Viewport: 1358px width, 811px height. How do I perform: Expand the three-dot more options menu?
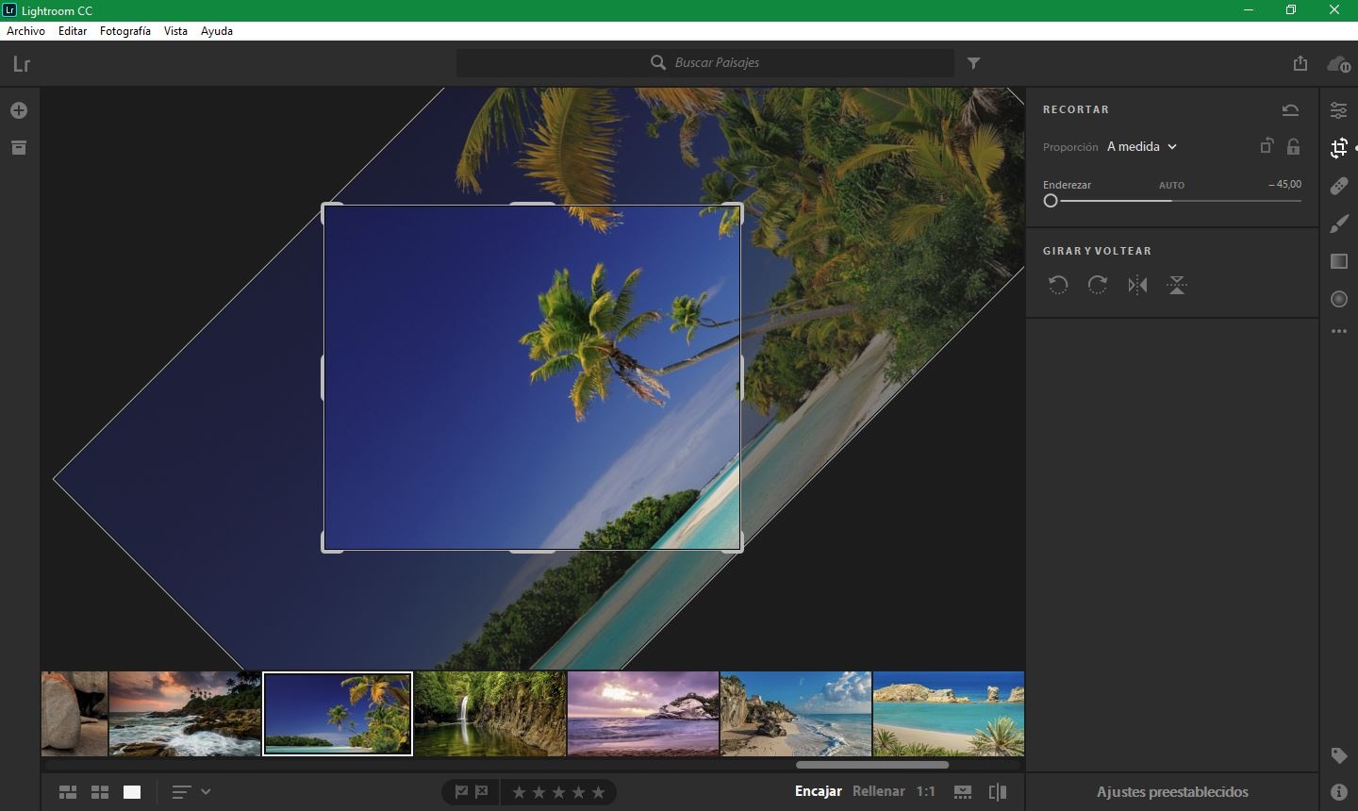coord(1338,332)
